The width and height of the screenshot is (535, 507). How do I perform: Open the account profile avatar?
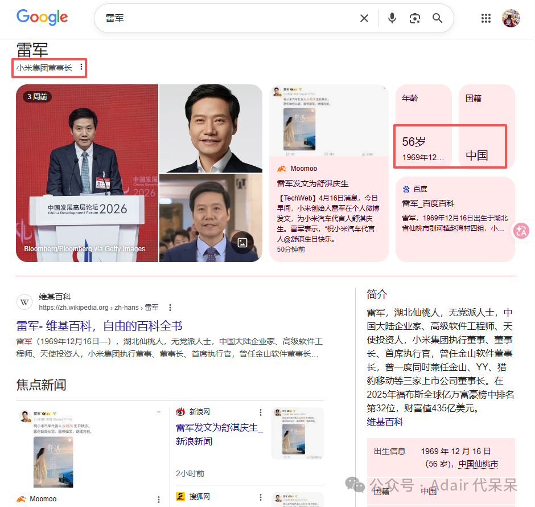[x=511, y=18]
